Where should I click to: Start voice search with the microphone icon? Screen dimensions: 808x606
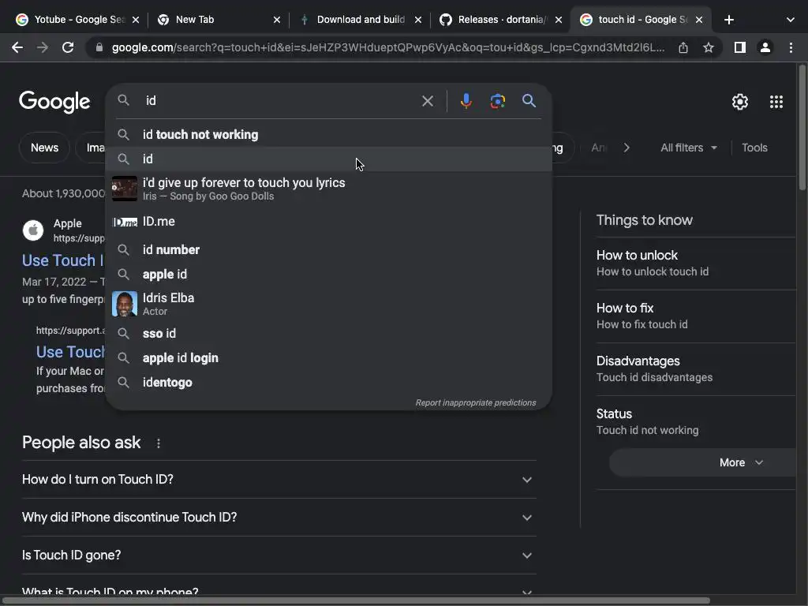pos(466,100)
